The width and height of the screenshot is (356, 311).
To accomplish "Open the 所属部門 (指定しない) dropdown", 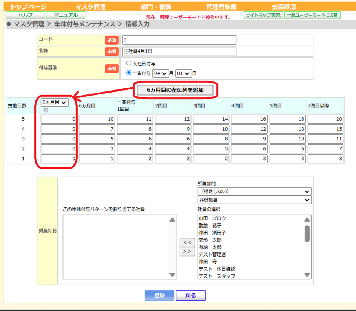I will [x=254, y=191].
